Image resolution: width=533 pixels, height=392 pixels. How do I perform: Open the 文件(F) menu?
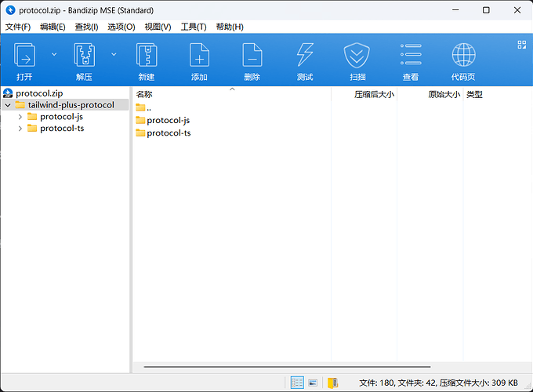[x=18, y=27]
